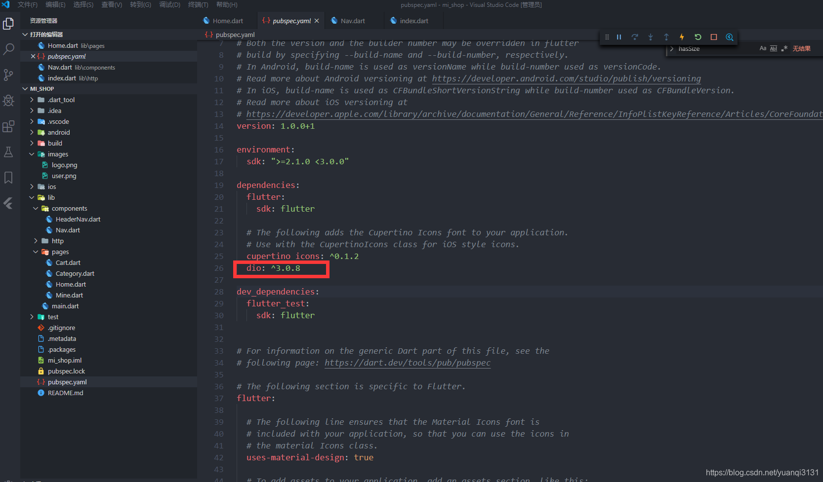Collapse the images folder

tap(32, 154)
